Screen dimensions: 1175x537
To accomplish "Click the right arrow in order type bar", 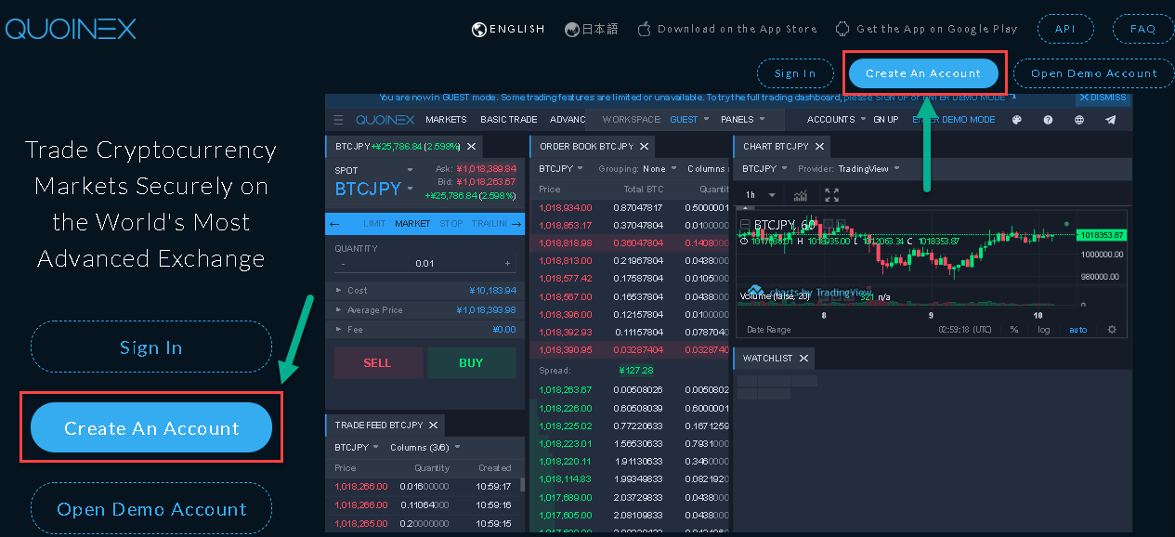I will [517, 224].
